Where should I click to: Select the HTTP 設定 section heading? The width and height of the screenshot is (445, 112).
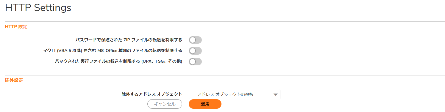(16, 27)
